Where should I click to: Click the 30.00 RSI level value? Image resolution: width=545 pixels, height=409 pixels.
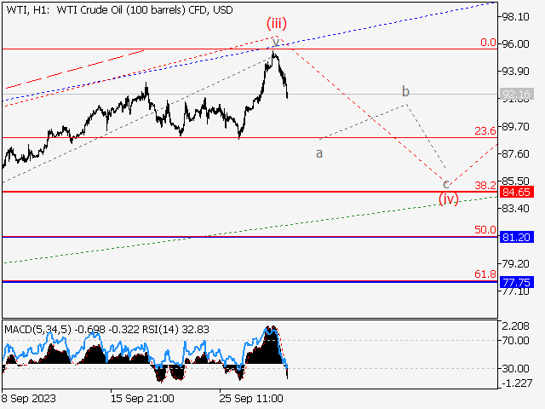517,368
